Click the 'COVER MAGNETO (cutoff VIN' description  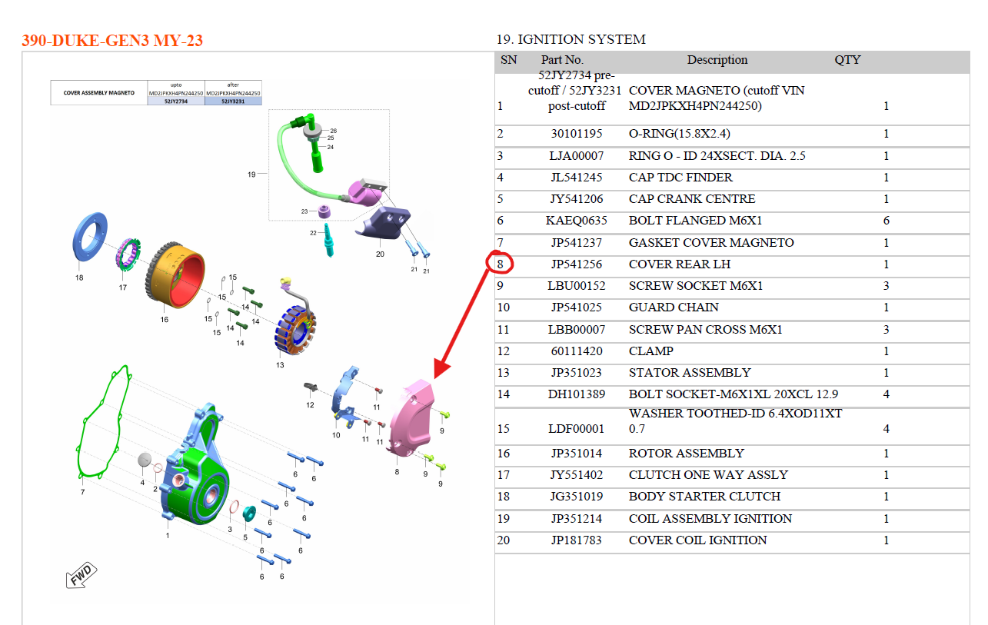coord(717,91)
